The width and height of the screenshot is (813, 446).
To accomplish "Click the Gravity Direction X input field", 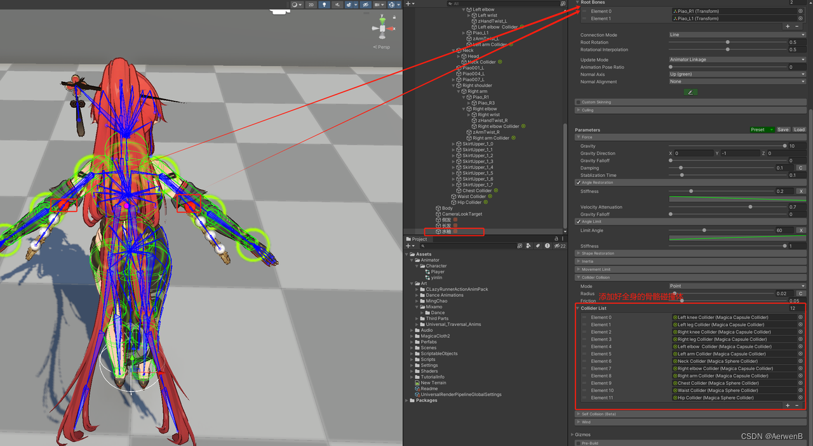I will [x=694, y=154].
